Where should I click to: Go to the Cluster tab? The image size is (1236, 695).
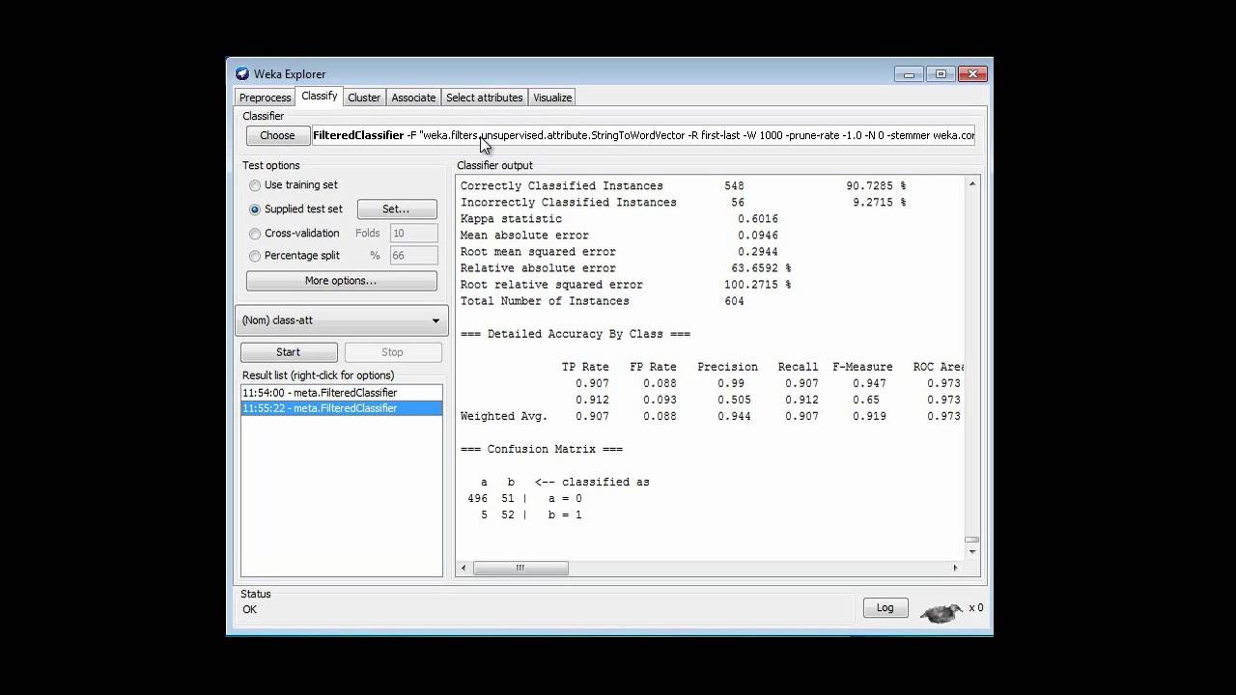pos(364,97)
